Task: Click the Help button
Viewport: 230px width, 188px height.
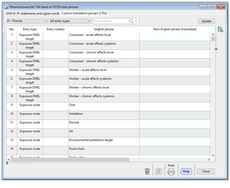Action: tap(186, 171)
